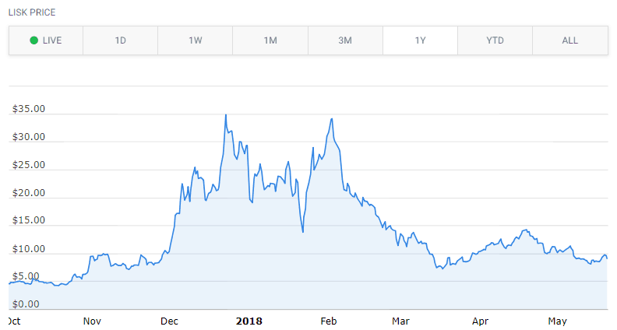Screen dimensions: 617x330
Task: Click the $25.00 axis label
Action: click(x=28, y=165)
